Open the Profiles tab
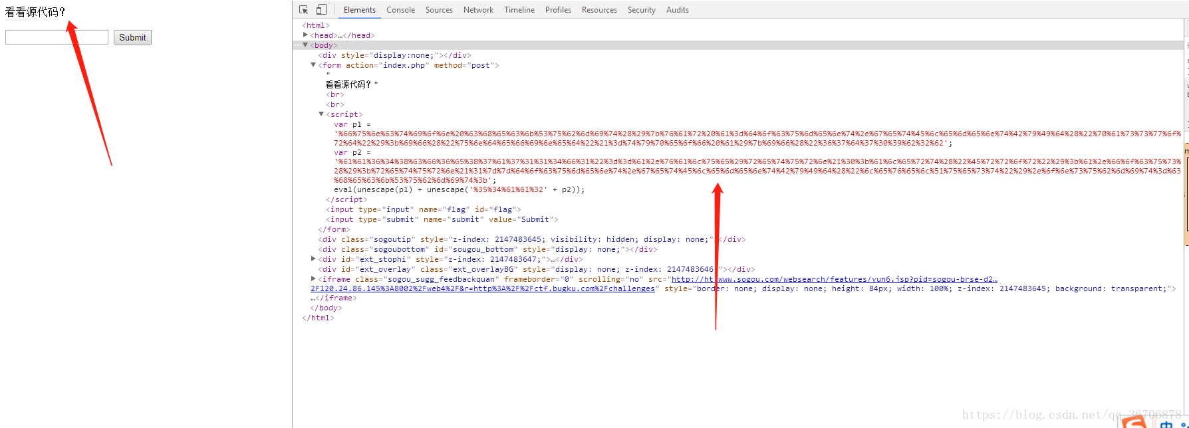The image size is (1189, 428). pos(559,10)
